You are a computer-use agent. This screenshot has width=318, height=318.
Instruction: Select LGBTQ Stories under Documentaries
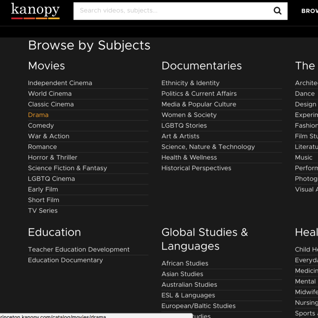[184, 125]
